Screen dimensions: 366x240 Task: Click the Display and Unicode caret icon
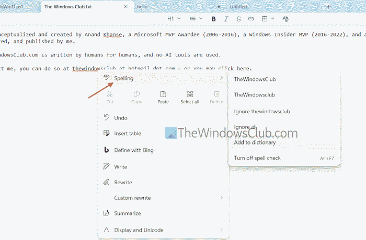click(x=106, y=230)
